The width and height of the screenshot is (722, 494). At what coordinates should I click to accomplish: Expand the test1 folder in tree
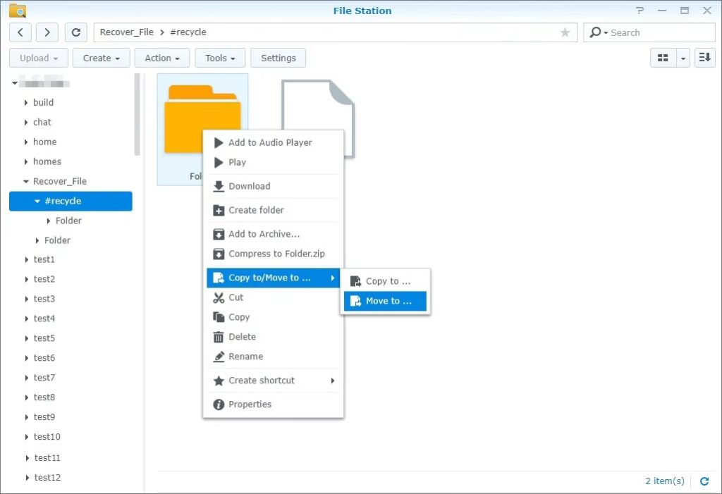(26, 260)
